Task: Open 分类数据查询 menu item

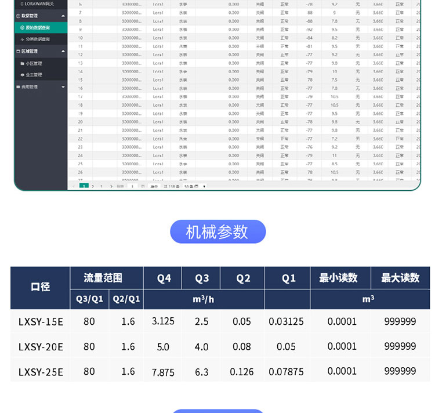Action: [x=39, y=39]
